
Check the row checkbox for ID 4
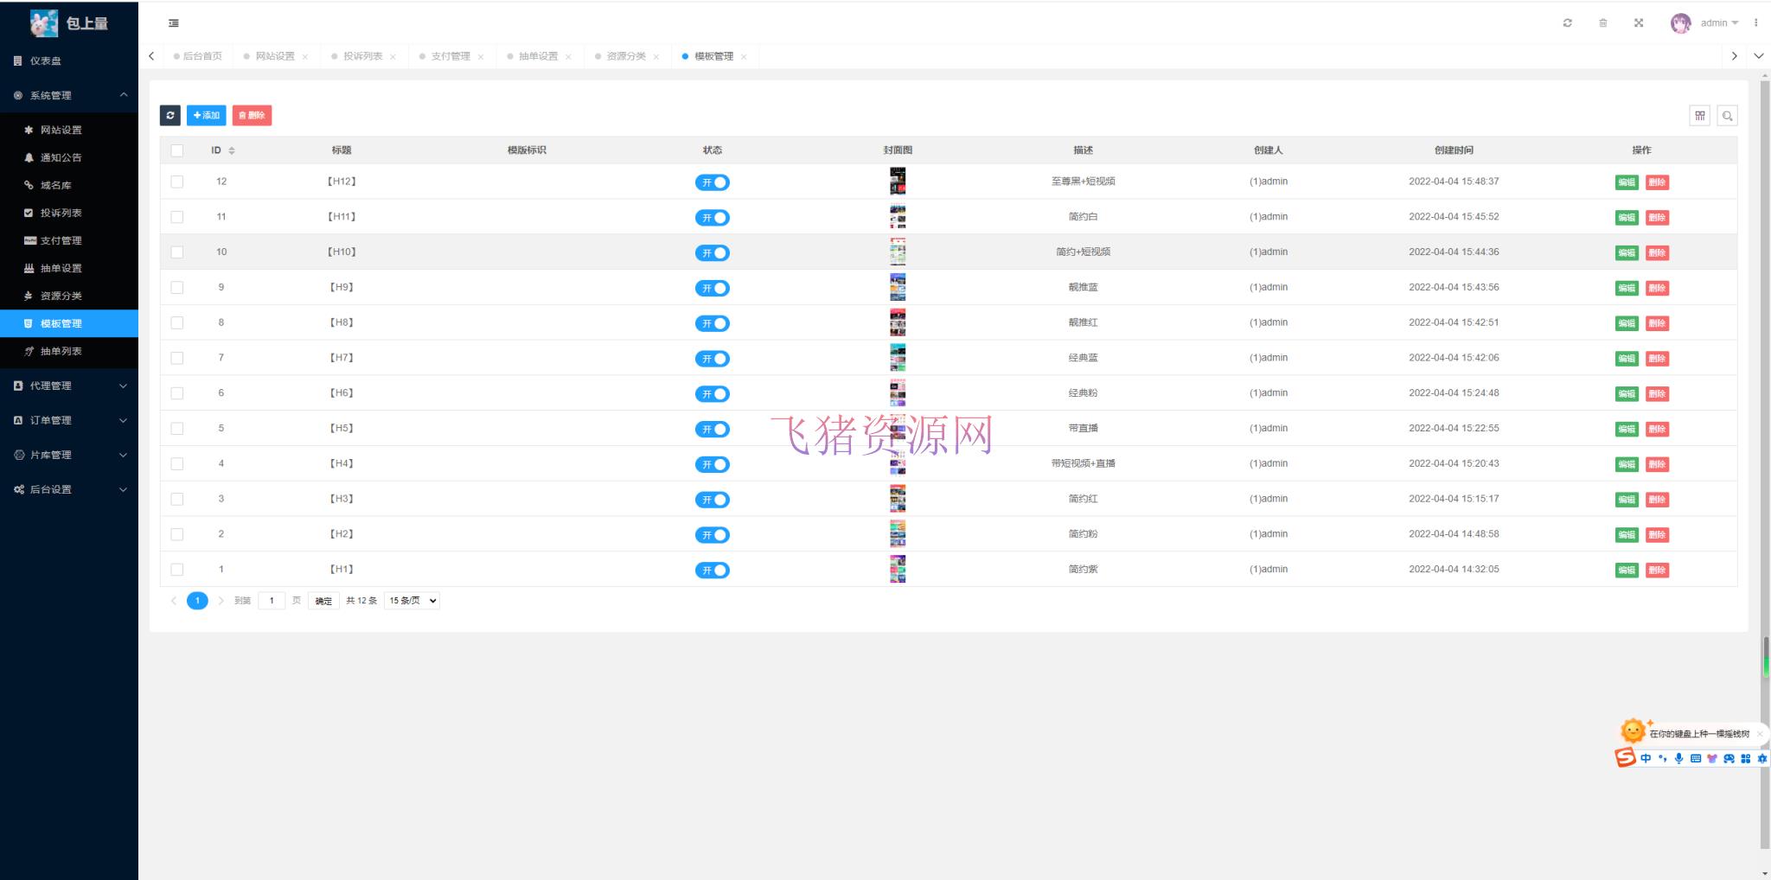click(x=177, y=463)
